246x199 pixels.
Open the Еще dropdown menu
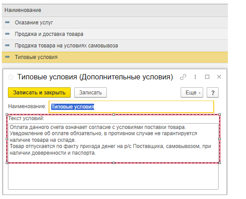coord(192,93)
